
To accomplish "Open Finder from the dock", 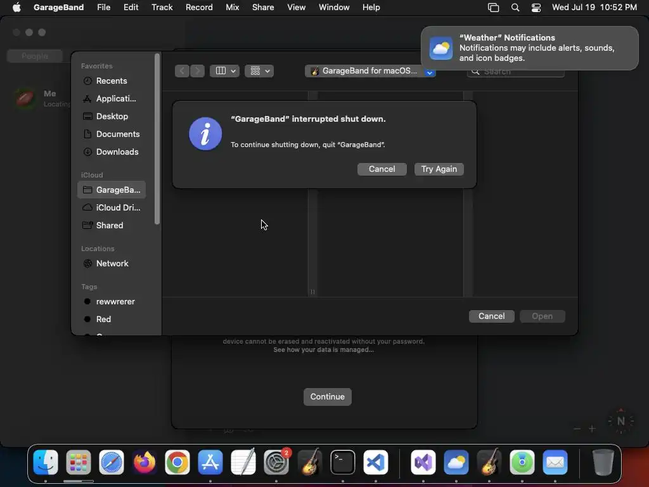I will click(46, 462).
